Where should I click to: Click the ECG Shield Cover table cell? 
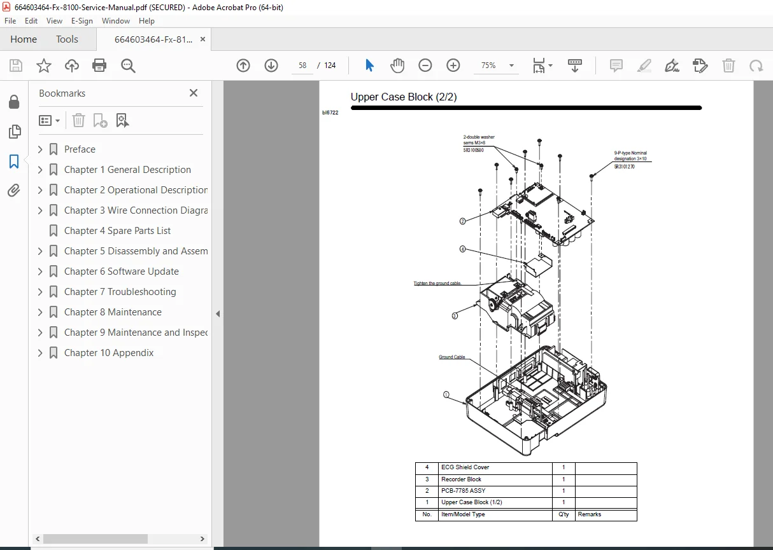click(495, 467)
